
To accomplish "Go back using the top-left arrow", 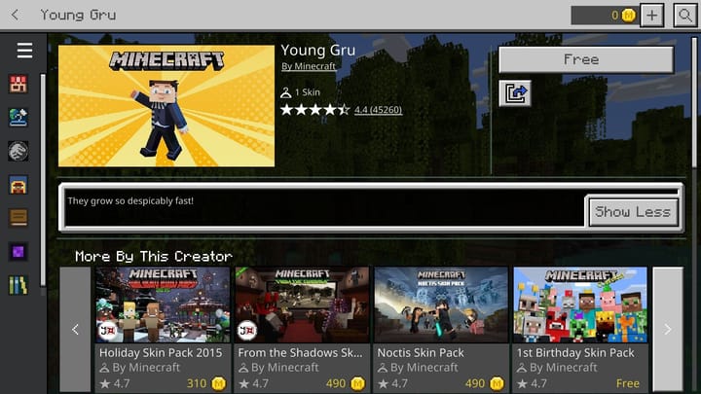I will click(15, 15).
